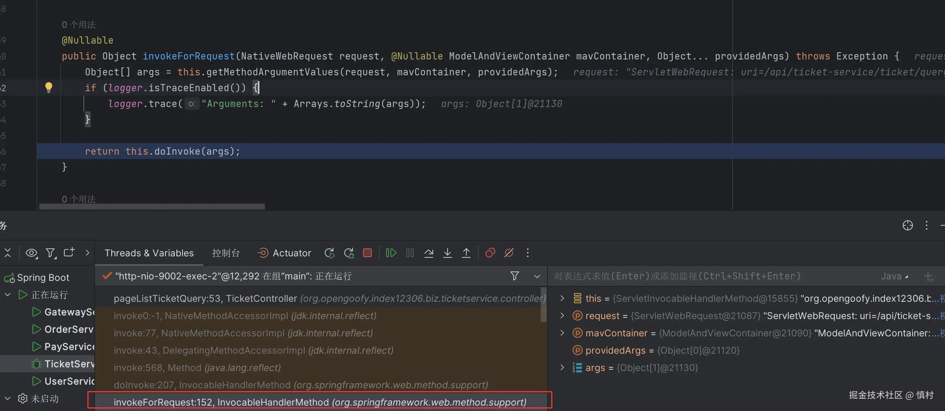
Task: Click the lightbulb quick-fix icon in the gutter
Action: (48, 87)
